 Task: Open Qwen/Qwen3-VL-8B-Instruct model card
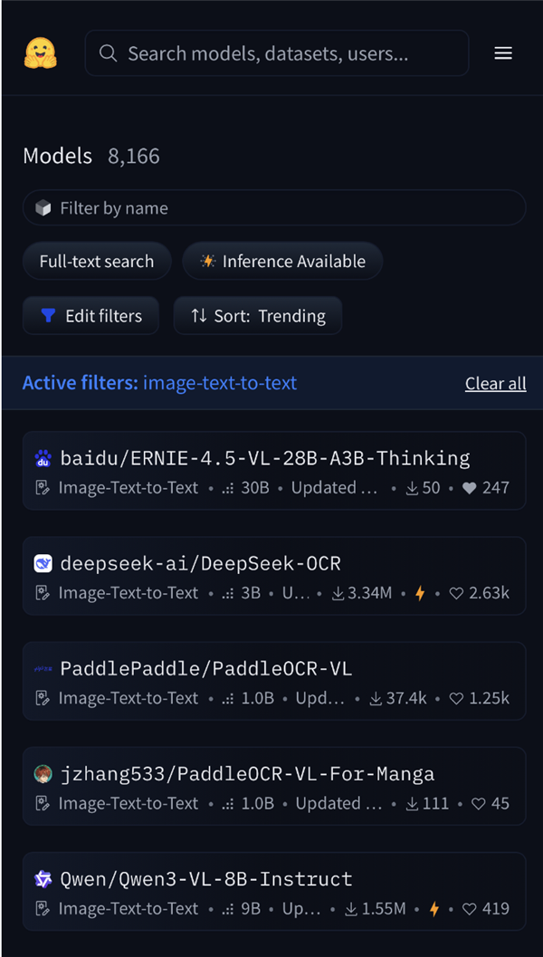(x=206, y=879)
